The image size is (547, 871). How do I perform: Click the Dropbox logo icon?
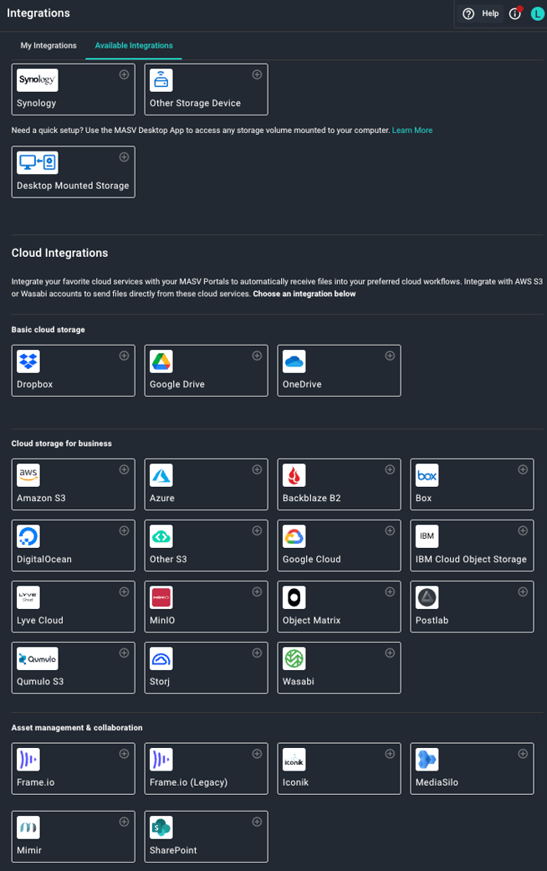[28, 361]
